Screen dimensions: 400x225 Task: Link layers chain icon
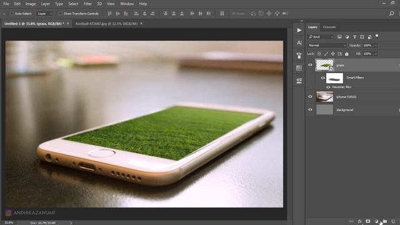click(x=351, y=221)
